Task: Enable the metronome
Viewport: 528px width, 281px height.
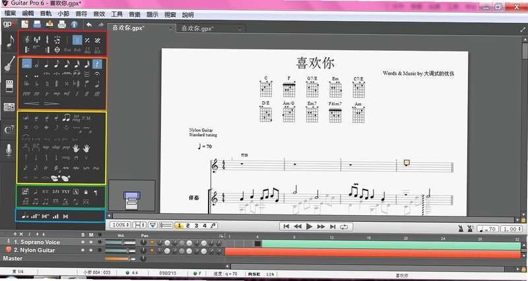Action: coord(460,229)
